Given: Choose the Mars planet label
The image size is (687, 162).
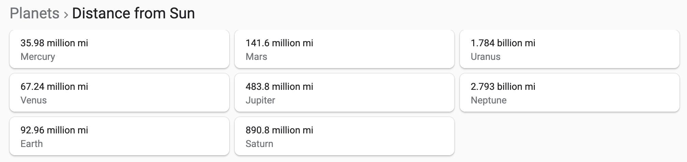Looking at the screenshot, I should click(x=256, y=56).
